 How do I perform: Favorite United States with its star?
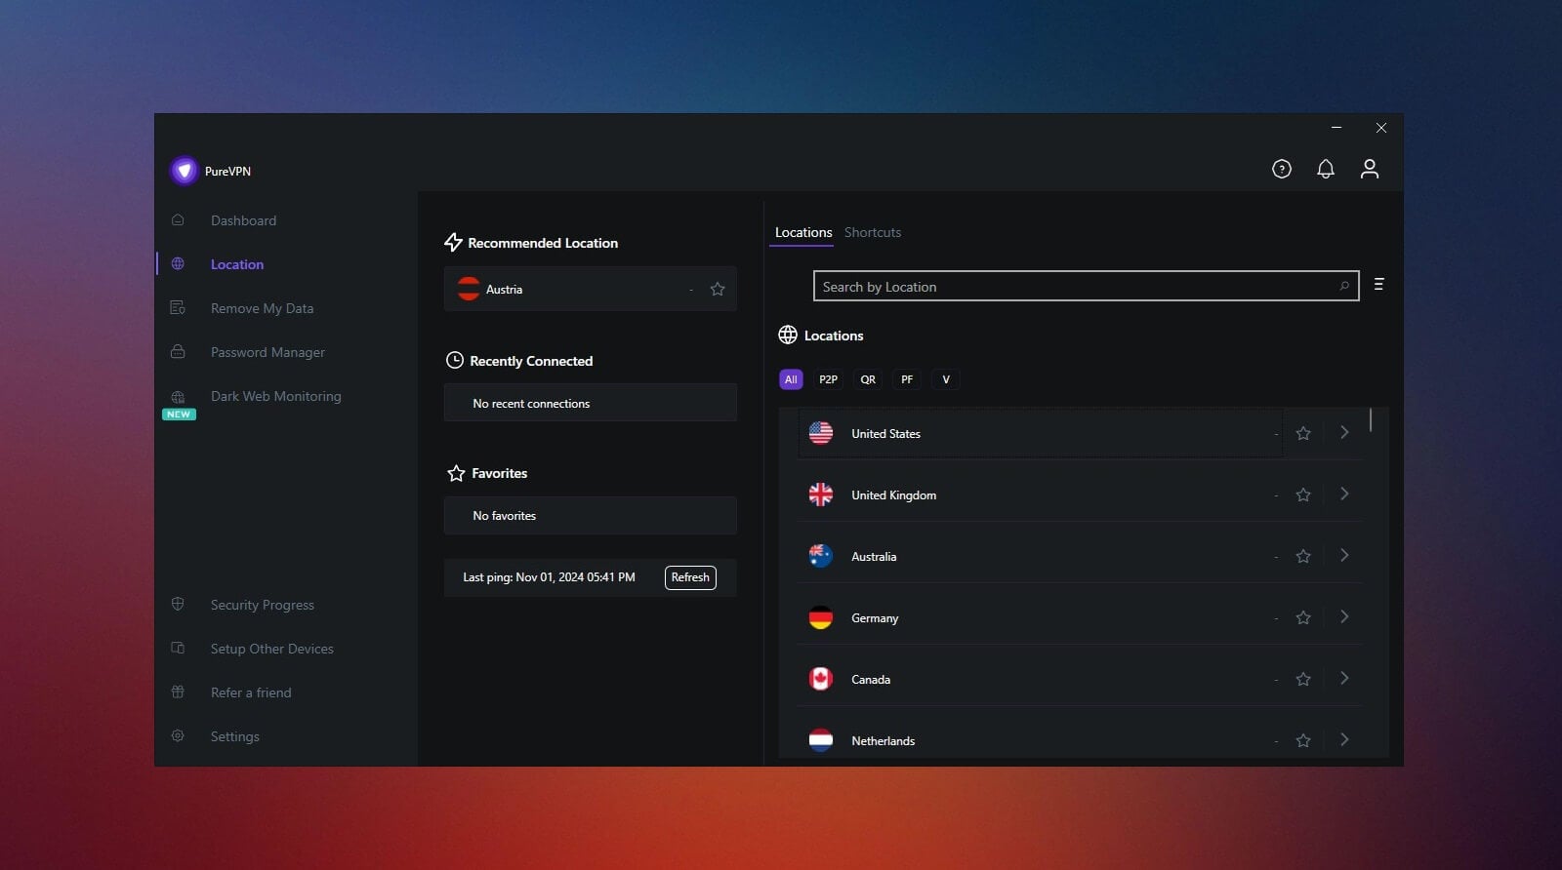point(1303,433)
